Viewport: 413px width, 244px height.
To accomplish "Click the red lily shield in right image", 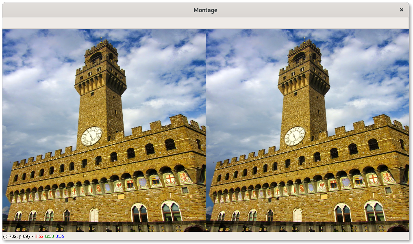I will 388,177.
